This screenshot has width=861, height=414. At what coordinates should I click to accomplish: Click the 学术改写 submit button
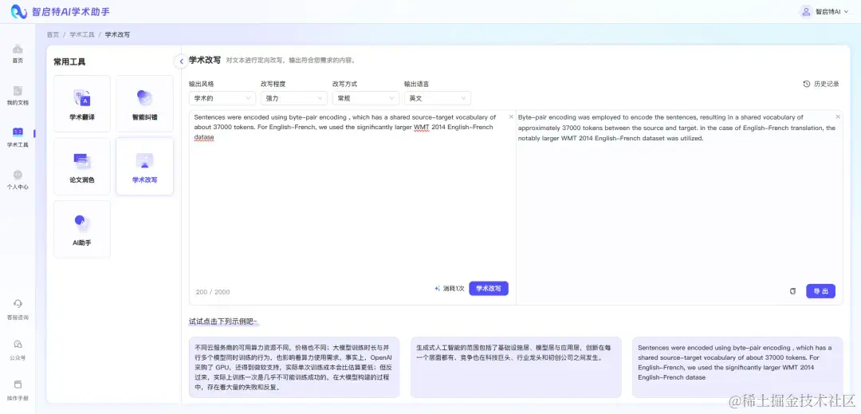pyautogui.click(x=488, y=288)
